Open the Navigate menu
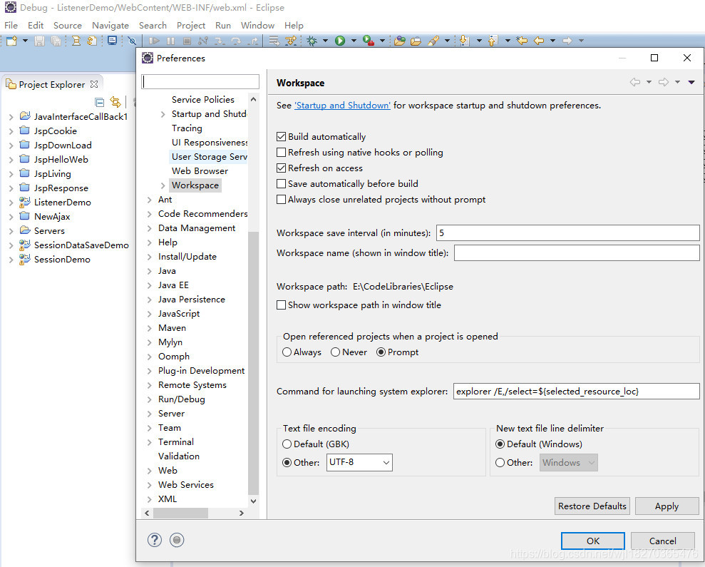Image resolution: width=705 pixels, height=567 pixels. point(110,25)
